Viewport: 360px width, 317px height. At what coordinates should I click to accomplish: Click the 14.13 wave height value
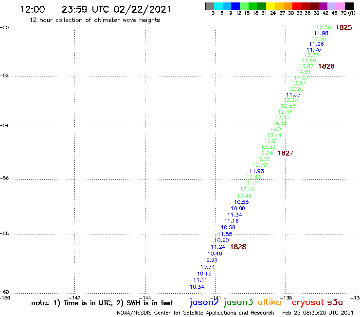tap(280, 123)
